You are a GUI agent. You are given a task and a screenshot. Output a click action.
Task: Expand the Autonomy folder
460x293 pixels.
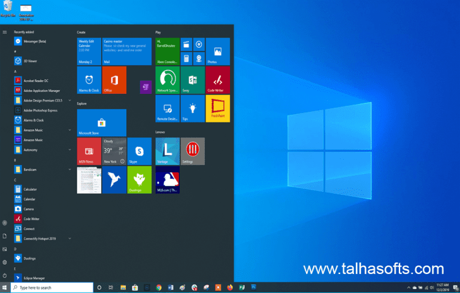coord(70,149)
